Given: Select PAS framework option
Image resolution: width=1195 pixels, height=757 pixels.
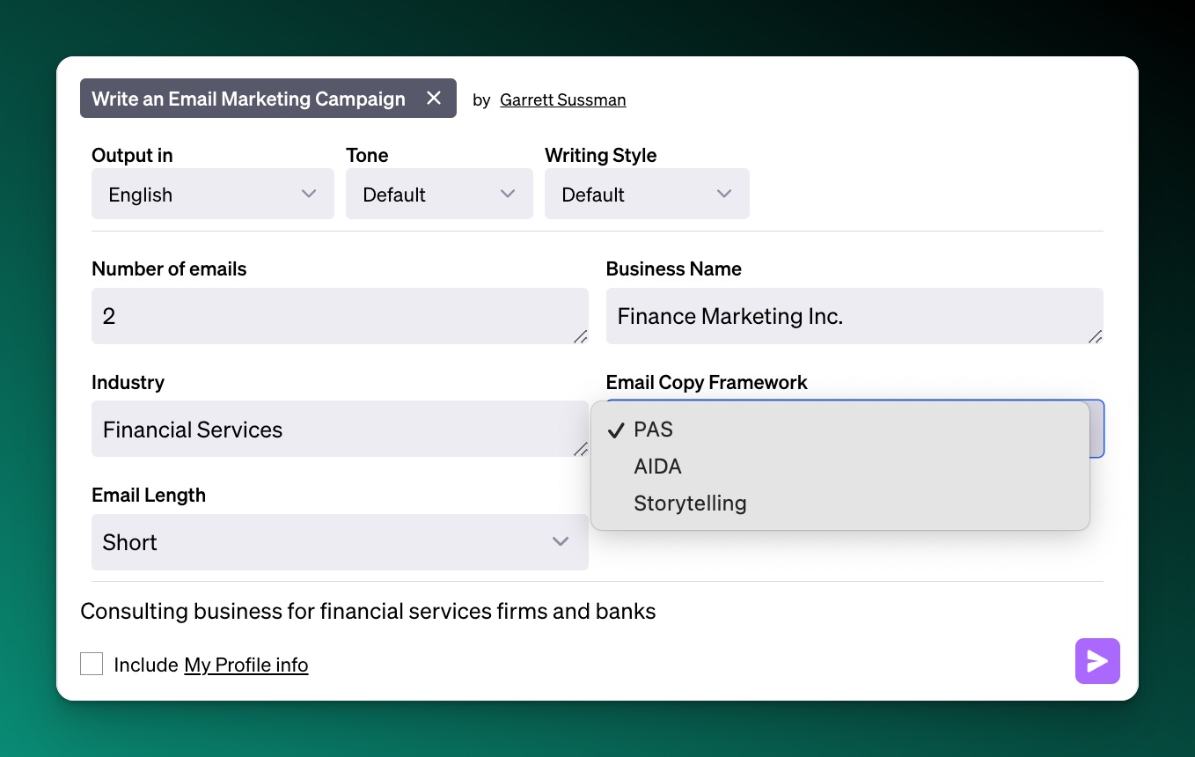Looking at the screenshot, I should click(653, 430).
